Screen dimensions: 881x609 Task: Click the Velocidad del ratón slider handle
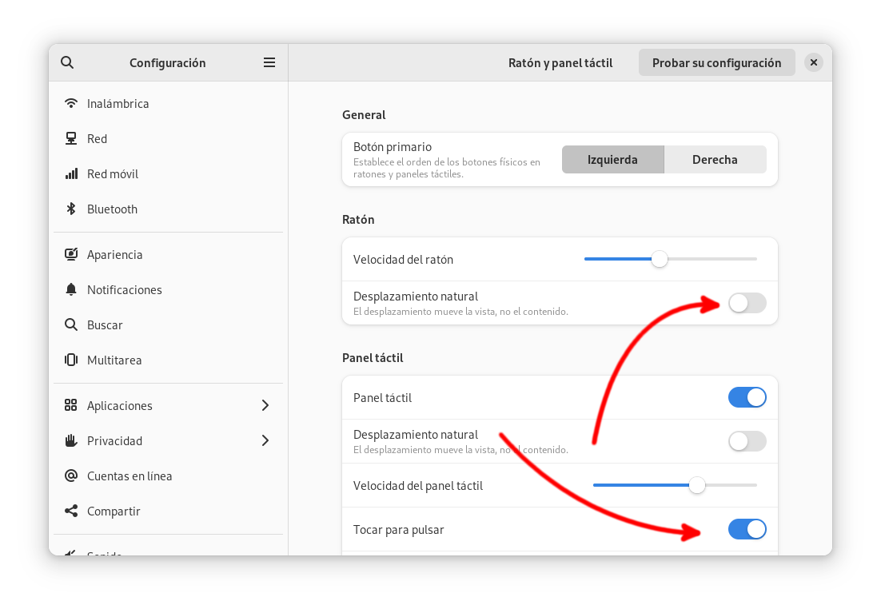[659, 259]
